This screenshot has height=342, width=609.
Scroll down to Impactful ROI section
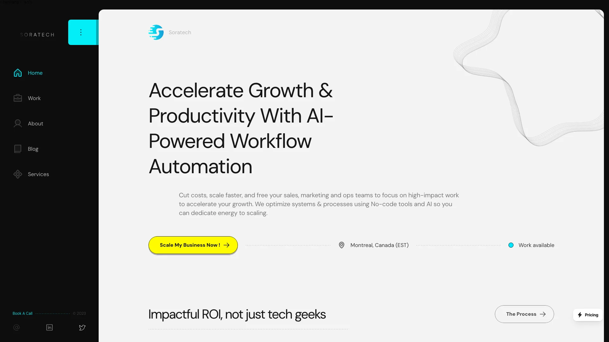coord(237,313)
